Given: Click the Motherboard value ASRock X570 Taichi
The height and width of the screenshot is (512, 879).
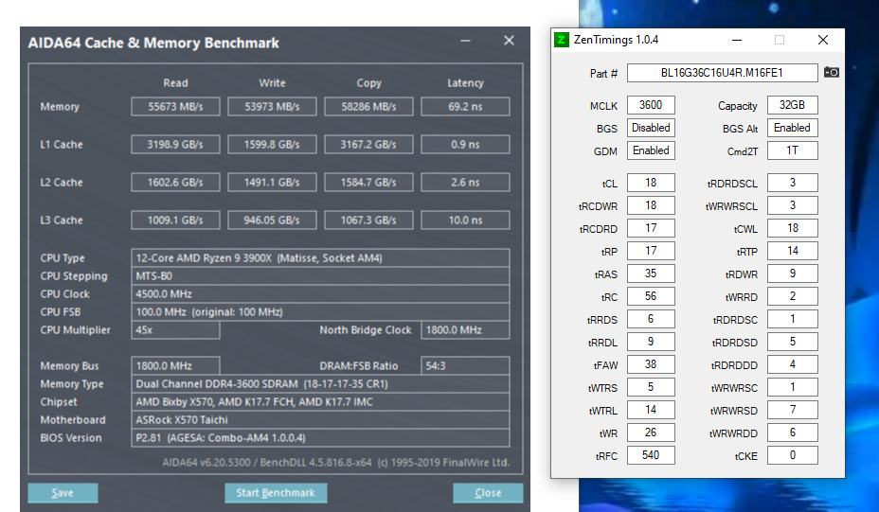Looking at the screenshot, I should pos(320,419).
